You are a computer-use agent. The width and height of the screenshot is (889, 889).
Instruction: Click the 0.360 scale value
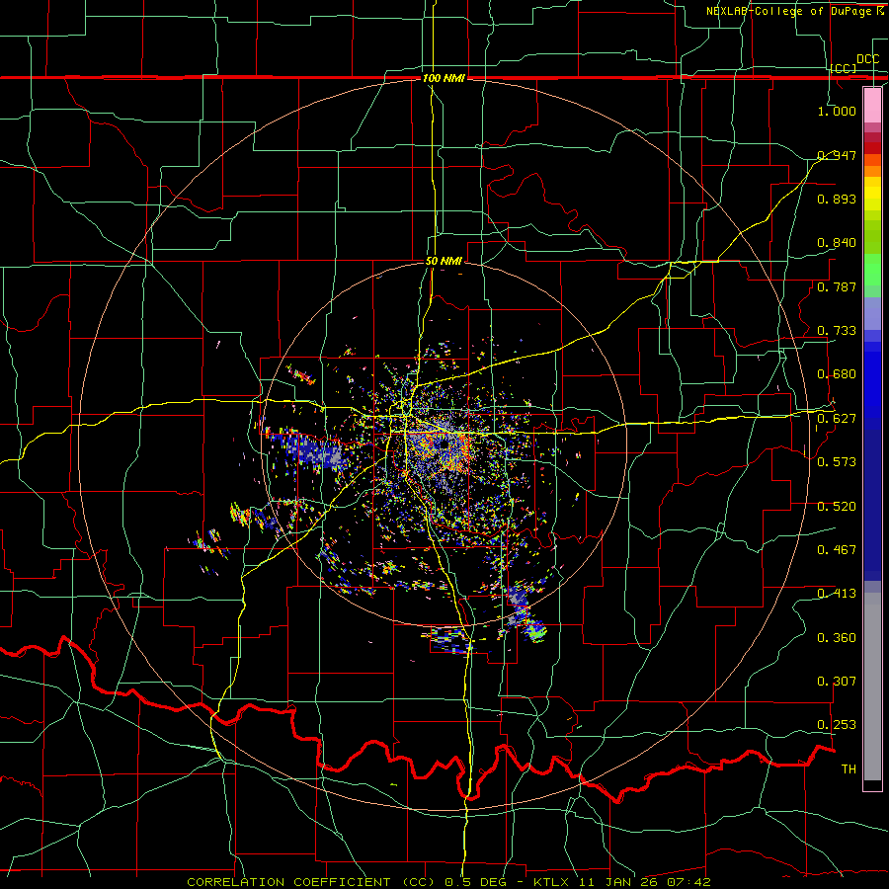(x=837, y=638)
